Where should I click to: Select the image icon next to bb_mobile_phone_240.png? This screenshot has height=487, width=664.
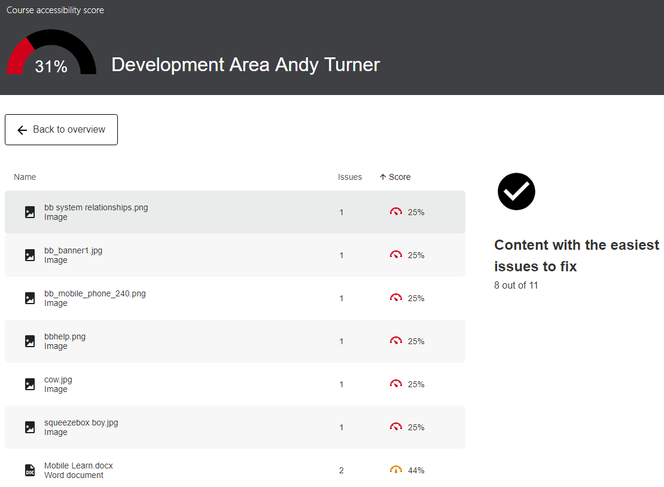tap(30, 298)
